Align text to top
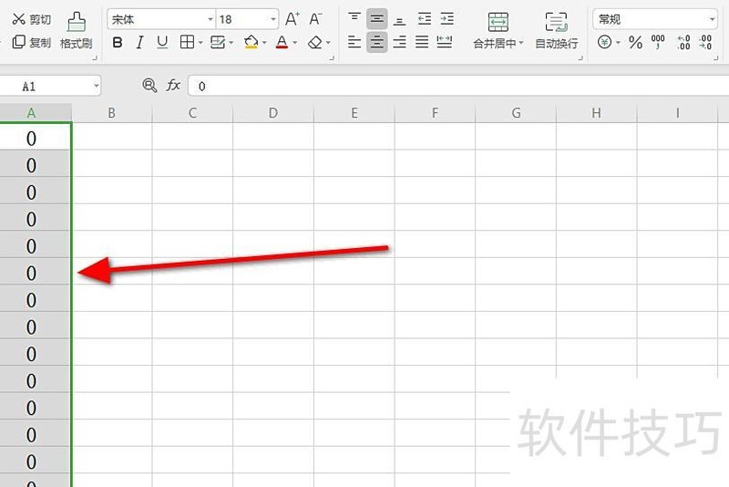This screenshot has height=487, width=729. tap(354, 18)
